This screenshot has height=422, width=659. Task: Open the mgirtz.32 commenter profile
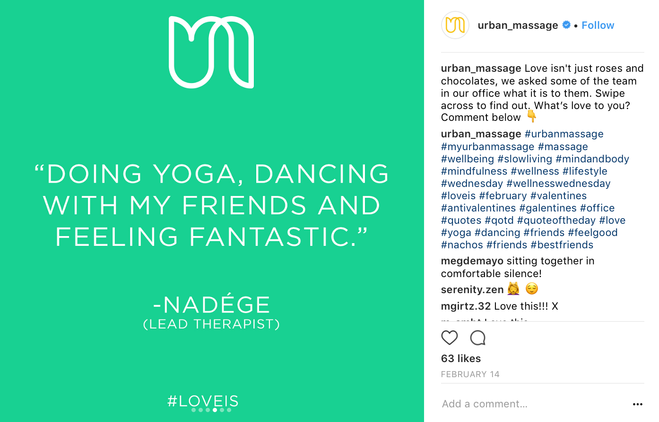pos(466,306)
